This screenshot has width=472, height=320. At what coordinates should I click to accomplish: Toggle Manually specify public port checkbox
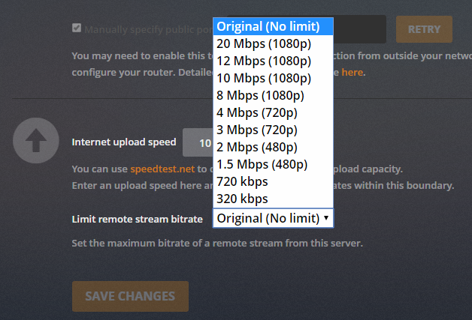point(77,28)
